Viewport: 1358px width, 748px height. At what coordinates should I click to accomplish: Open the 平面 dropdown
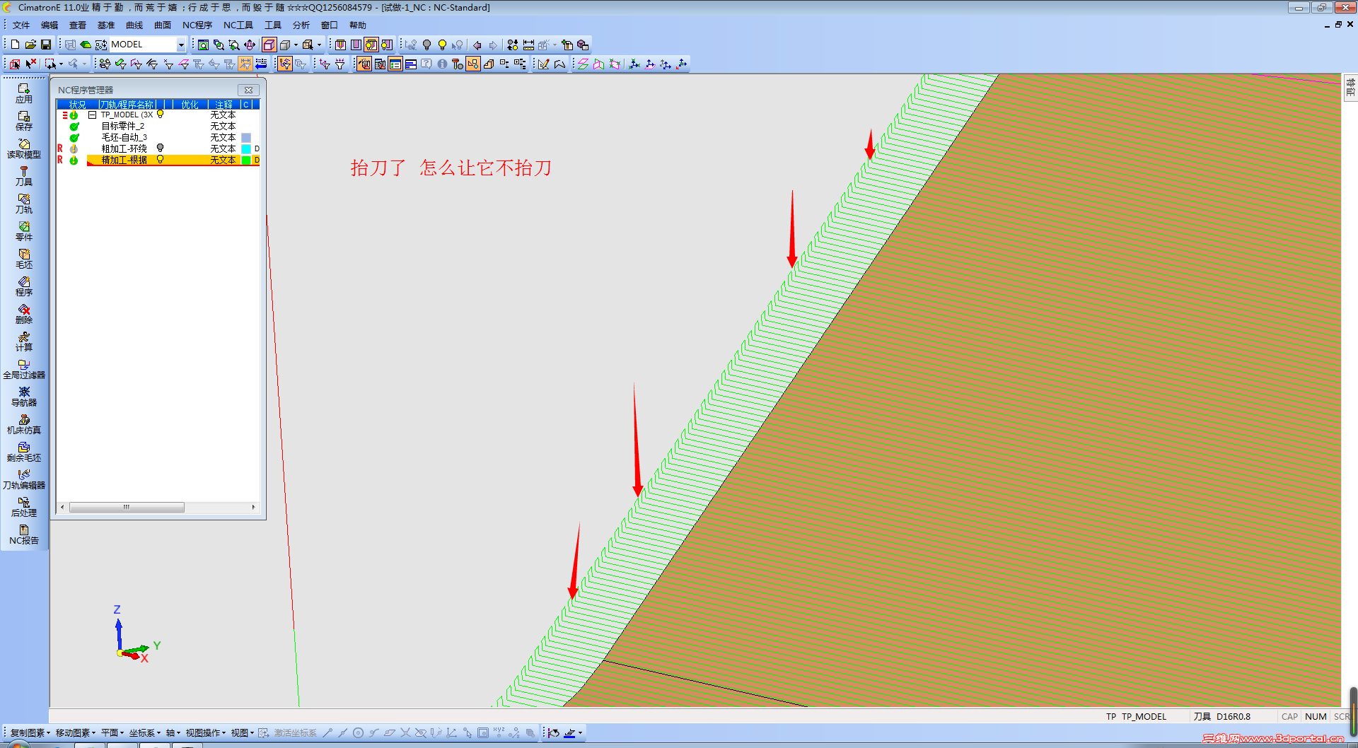112,732
